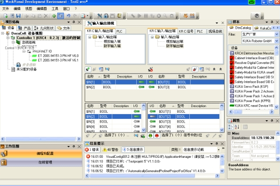
Task: Open the 编辑器 menu
Action: tap(42, 8)
